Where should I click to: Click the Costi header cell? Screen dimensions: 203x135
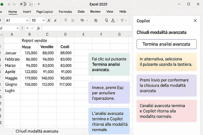pos(65,47)
